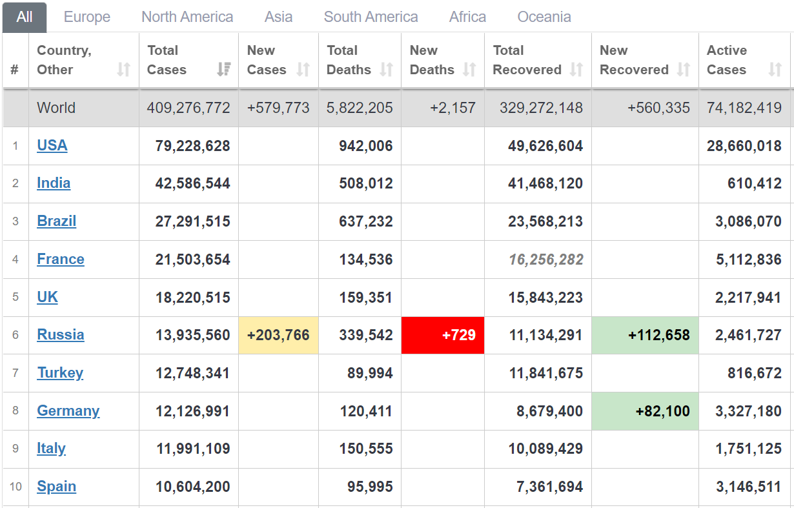Sort by Total Recovered column arrows
Image resolution: width=794 pixels, height=508 pixels.
tap(576, 70)
